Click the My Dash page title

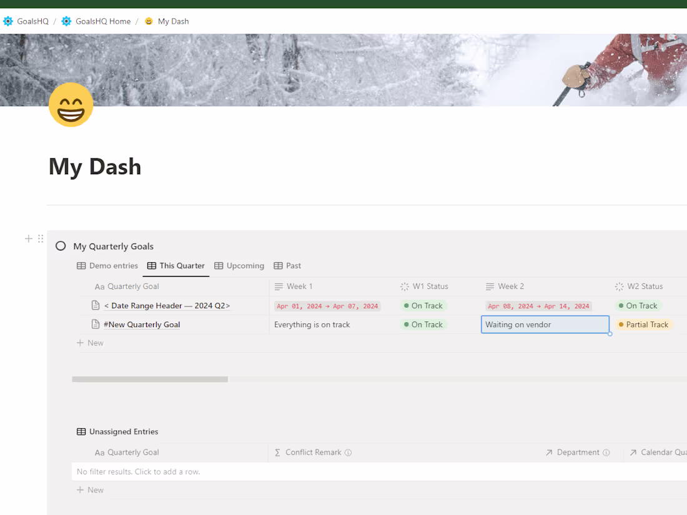click(95, 167)
